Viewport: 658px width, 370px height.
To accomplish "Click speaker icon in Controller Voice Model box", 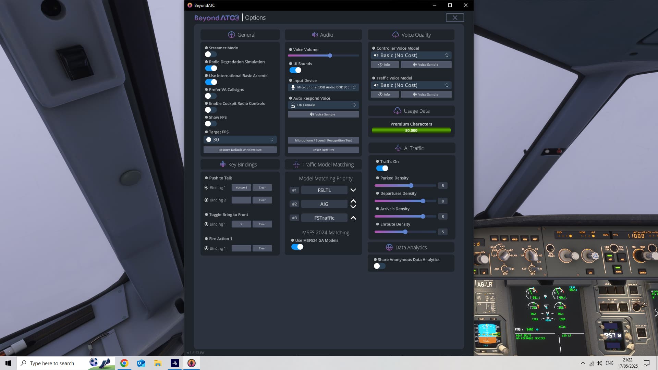I will [x=376, y=56].
